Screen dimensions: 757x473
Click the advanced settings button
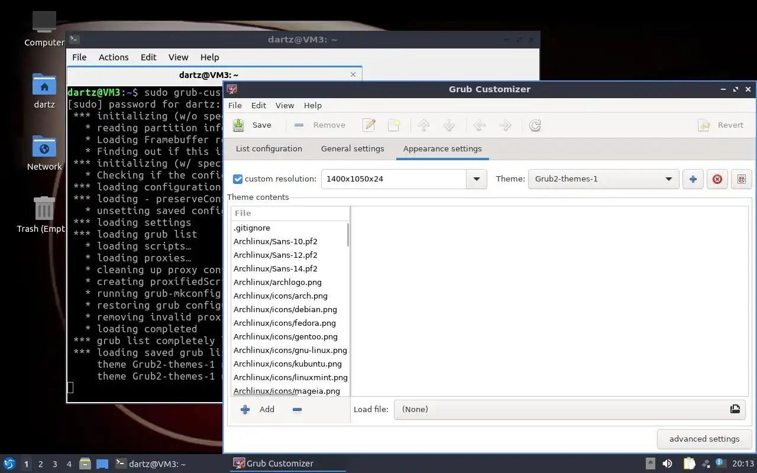pyautogui.click(x=704, y=439)
